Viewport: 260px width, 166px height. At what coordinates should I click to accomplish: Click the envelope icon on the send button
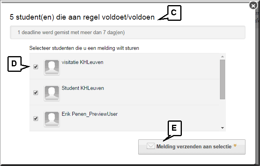(150, 146)
